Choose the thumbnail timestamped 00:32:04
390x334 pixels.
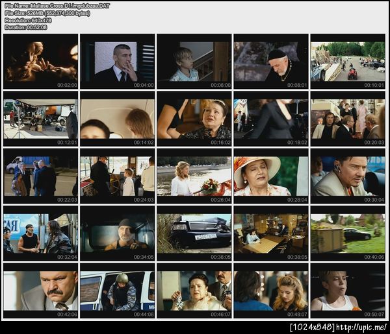40,233
